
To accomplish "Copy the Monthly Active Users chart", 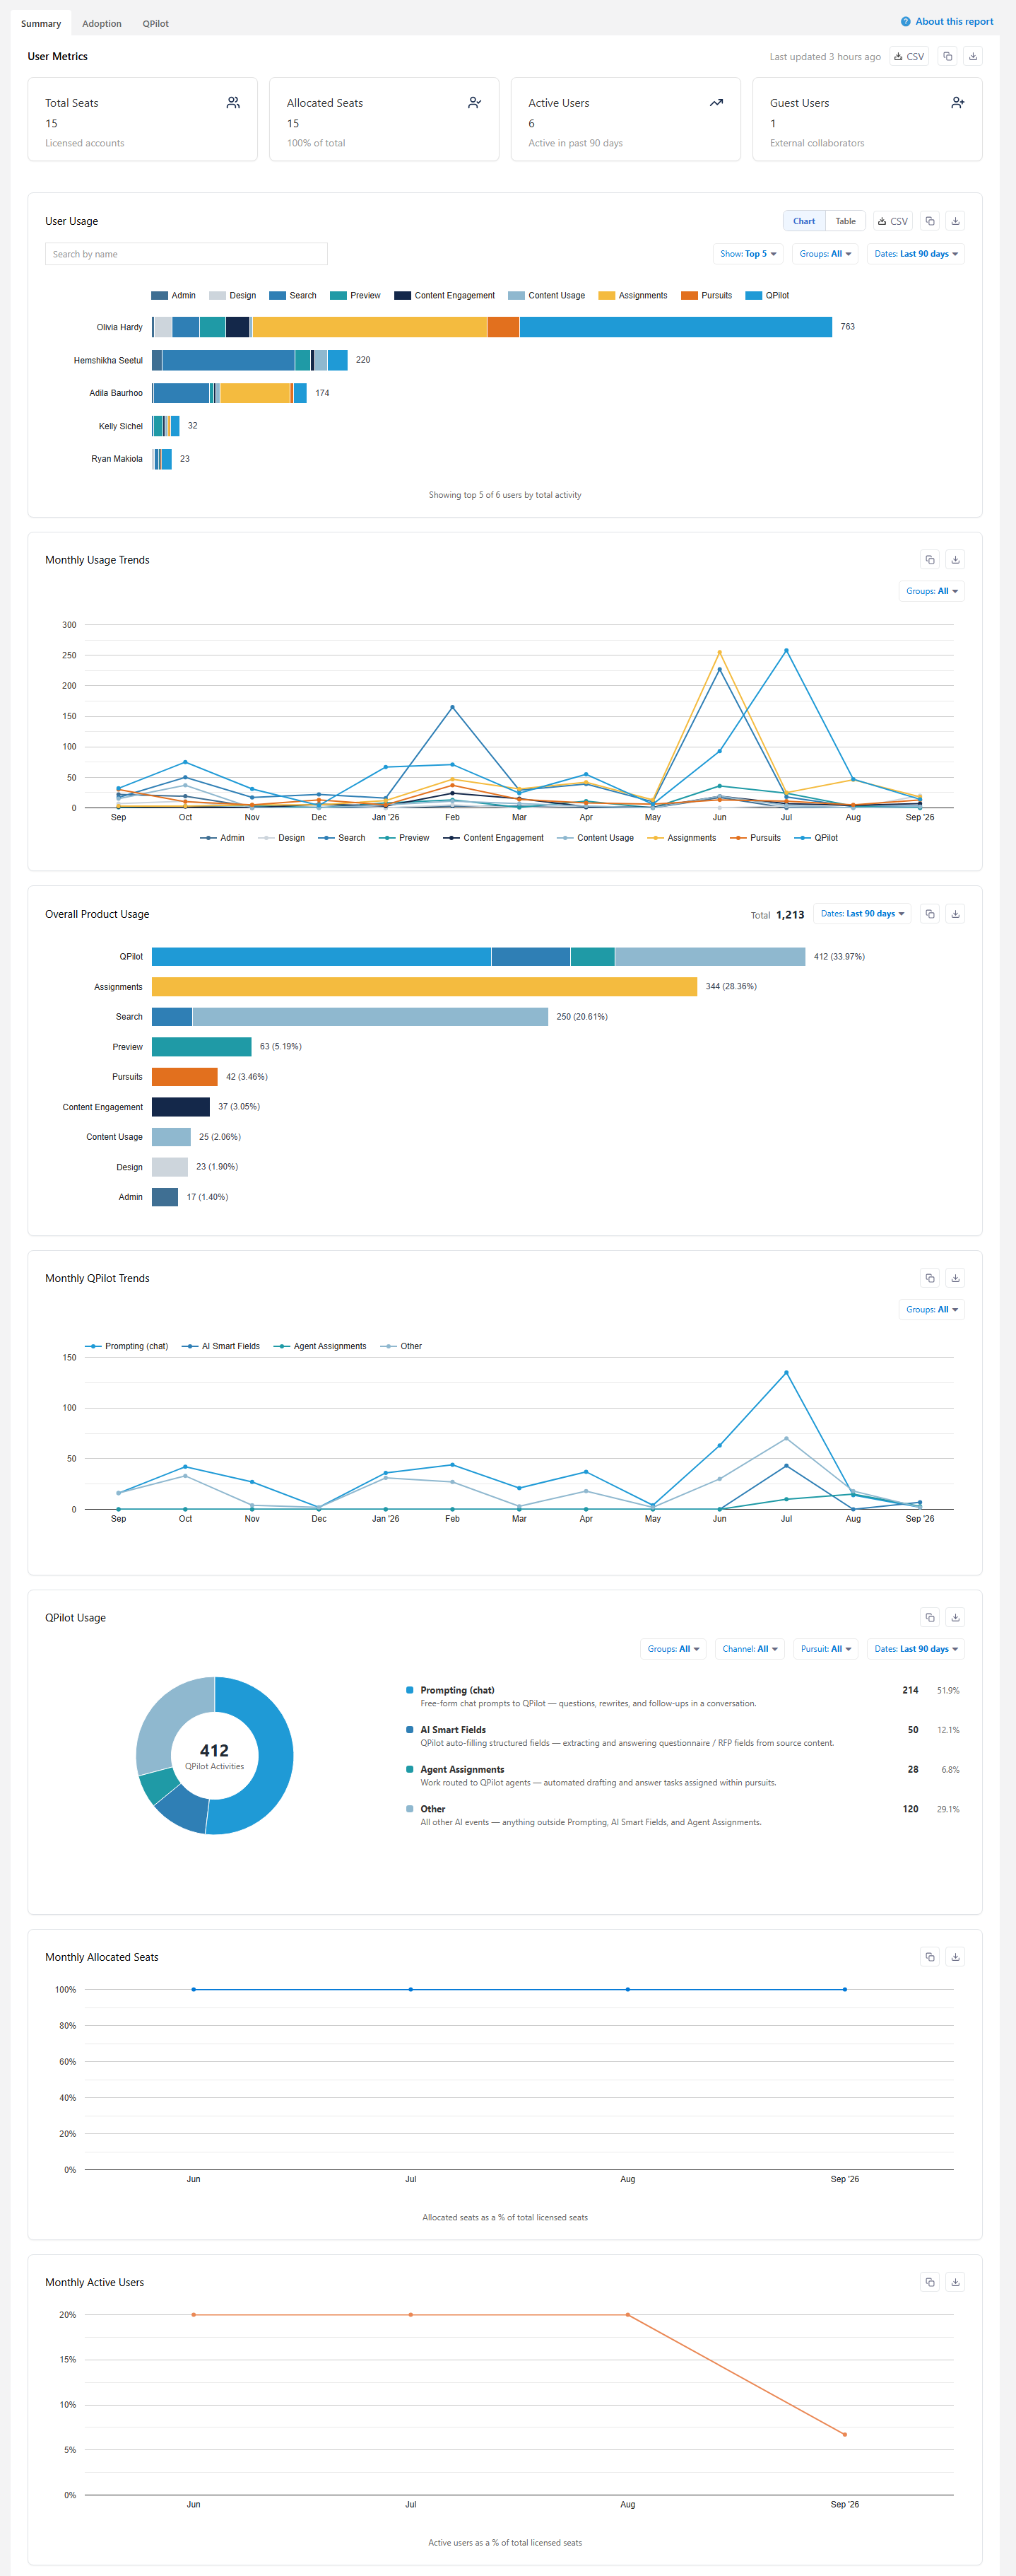I will coord(930,2282).
